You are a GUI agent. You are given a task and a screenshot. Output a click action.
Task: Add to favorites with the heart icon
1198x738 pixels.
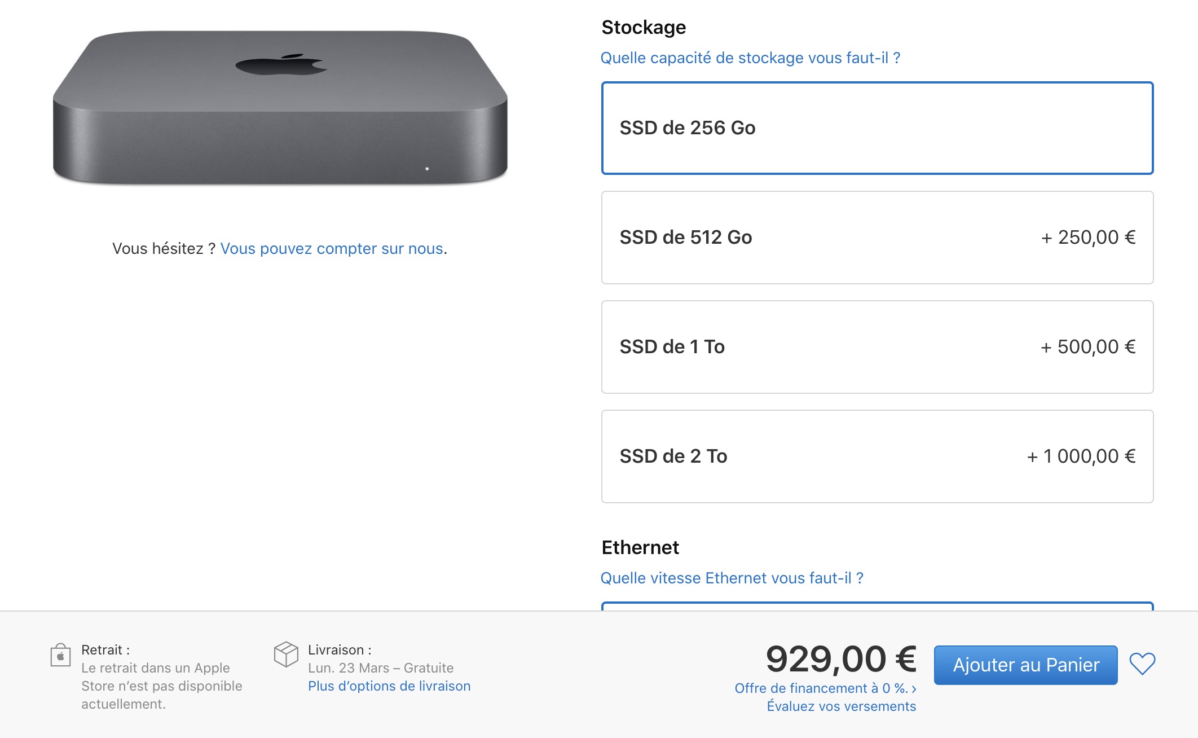1142,664
